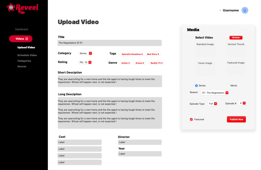Screen dimensions: 261x170
Task: Open Genres in the sidebar
Action: coord(22,66)
